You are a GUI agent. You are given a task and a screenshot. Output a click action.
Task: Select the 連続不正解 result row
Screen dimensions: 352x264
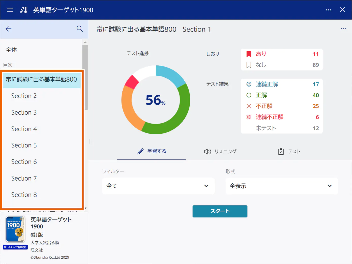point(282,117)
